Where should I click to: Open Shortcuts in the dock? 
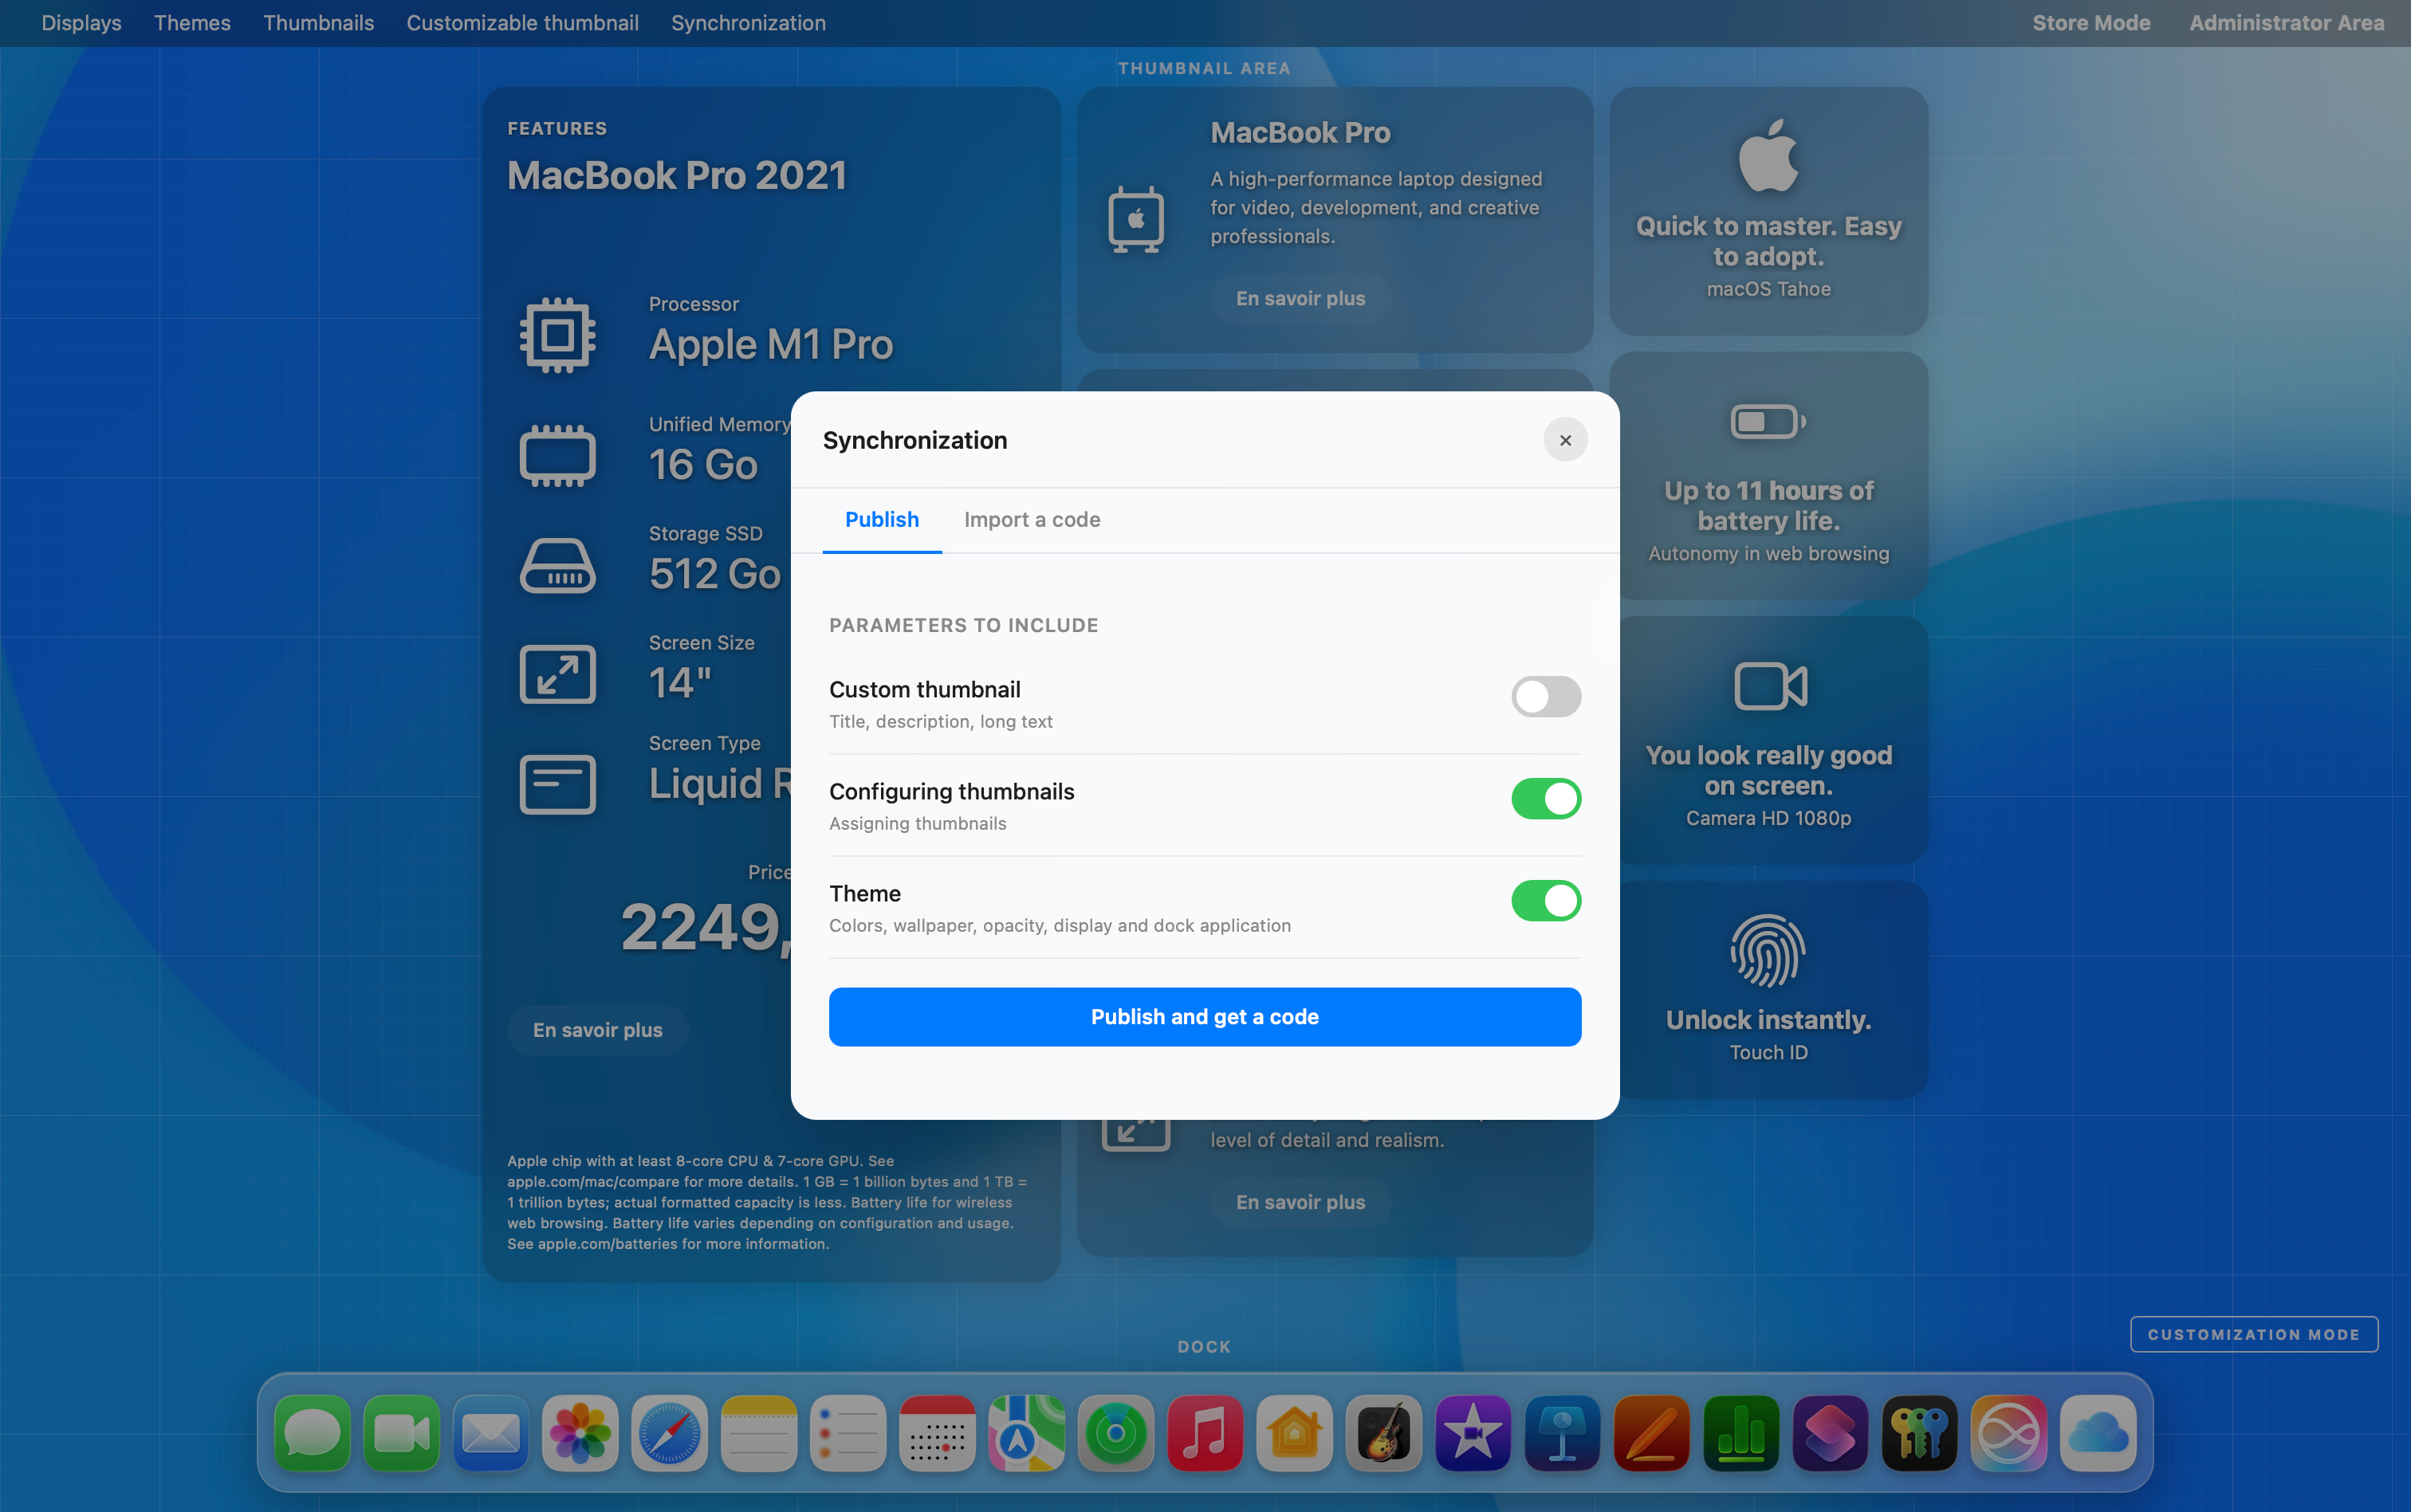tap(1830, 1433)
